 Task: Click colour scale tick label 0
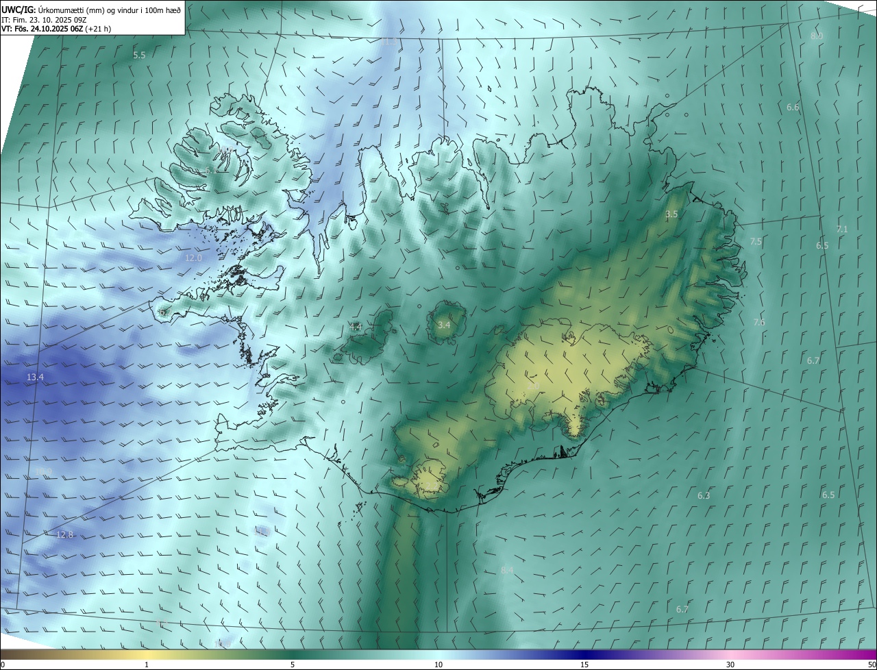click(2, 665)
